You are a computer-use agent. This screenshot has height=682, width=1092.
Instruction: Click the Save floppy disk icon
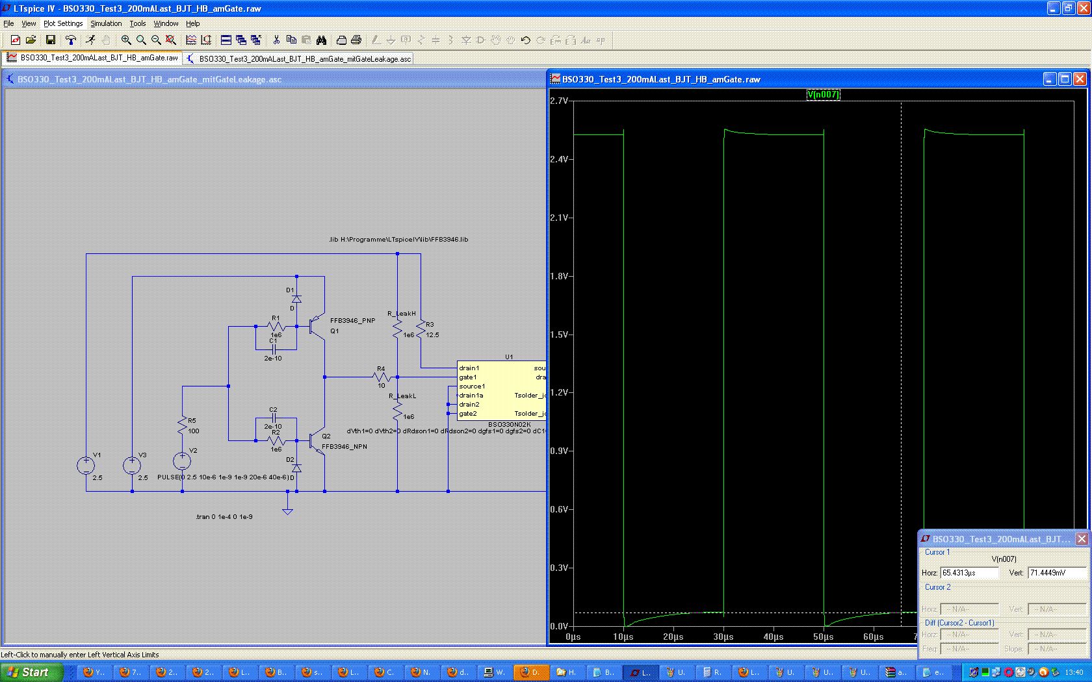[50, 40]
